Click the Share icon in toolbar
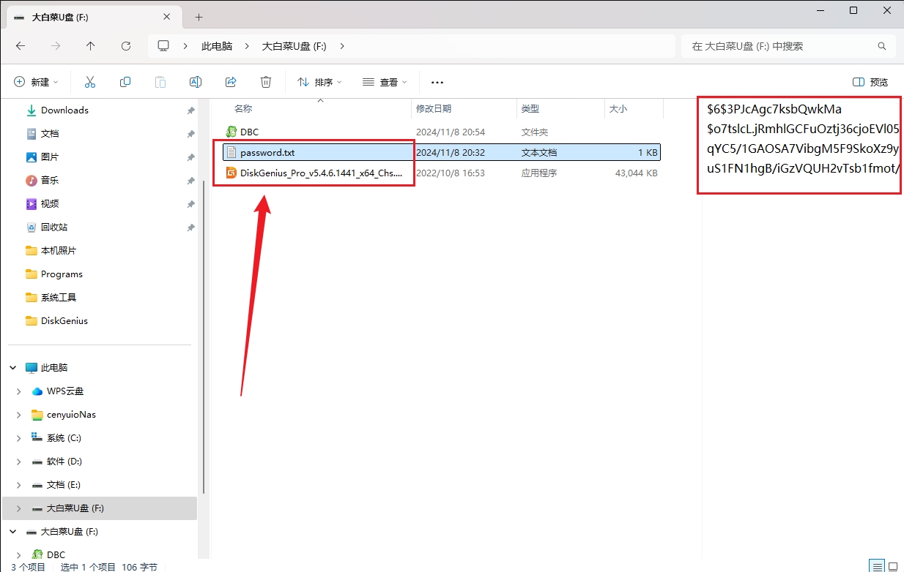The height and width of the screenshot is (572, 904). point(231,82)
